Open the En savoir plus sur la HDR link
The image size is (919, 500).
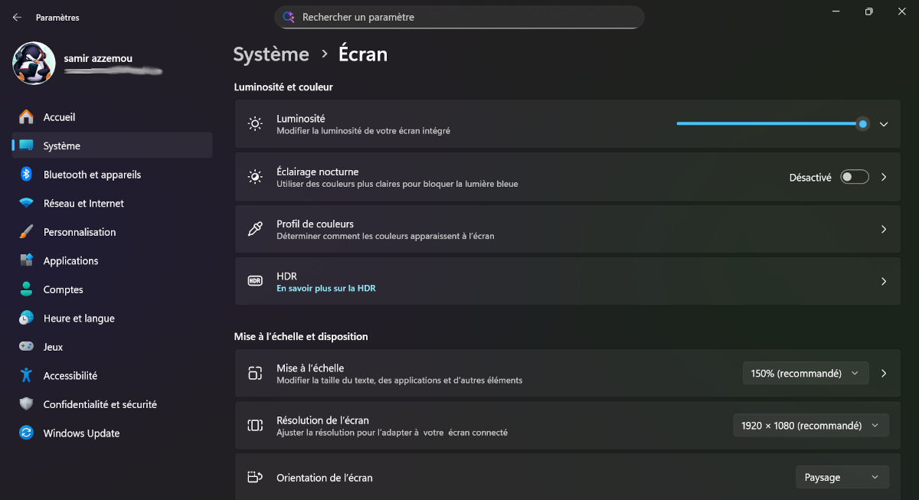[x=325, y=288]
